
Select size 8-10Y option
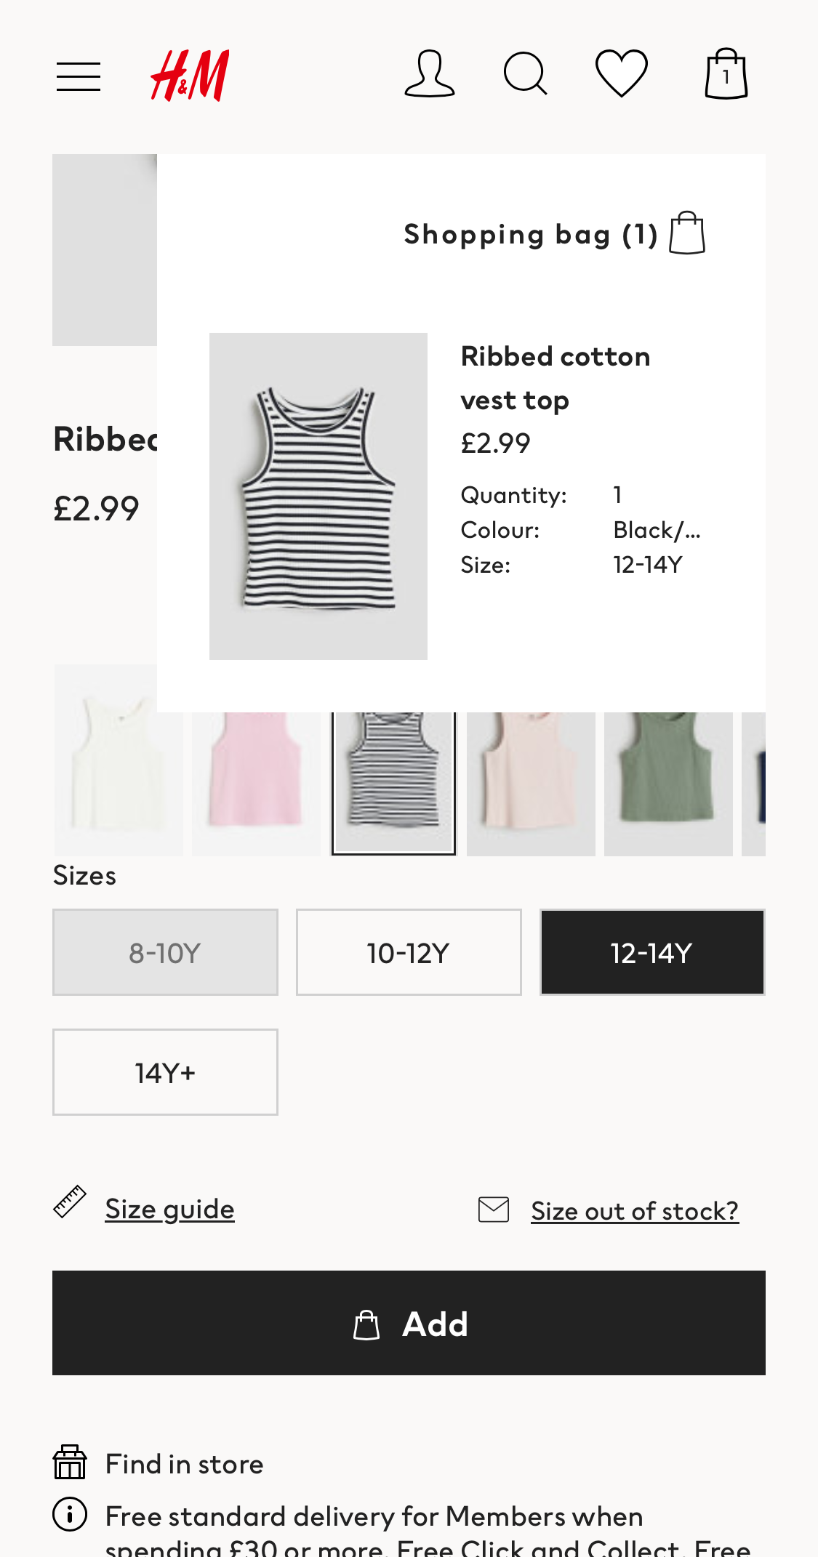click(165, 952)
